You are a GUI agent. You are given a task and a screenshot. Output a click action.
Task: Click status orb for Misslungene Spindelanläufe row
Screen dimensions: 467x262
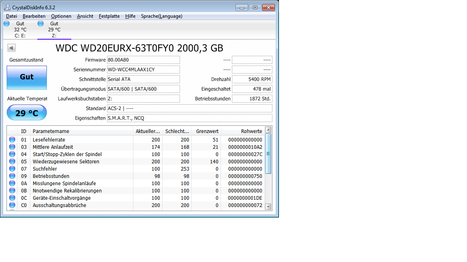click(x=12, y=183)
